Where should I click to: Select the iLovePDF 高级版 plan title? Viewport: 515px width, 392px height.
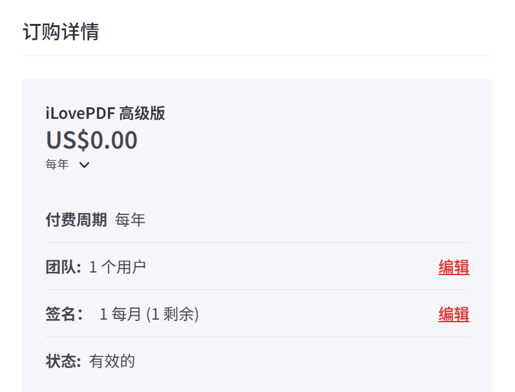point(105,114)
